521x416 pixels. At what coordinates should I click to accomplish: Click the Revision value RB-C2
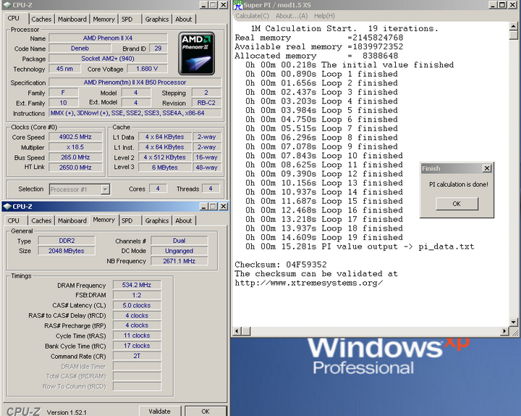(206, 103)
